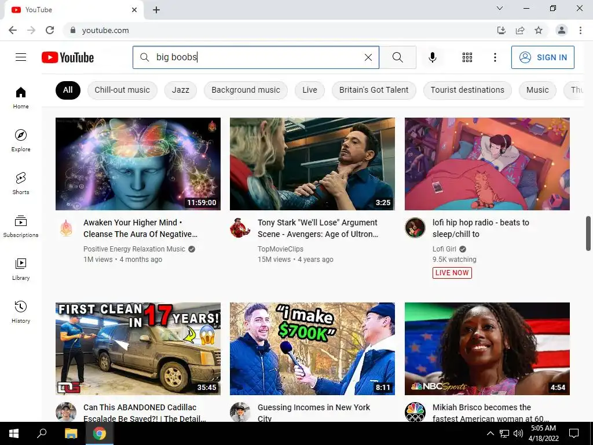Screen dimensions: 593x445
Task: Show hidden system tray icons
Action: click(490, 433)
